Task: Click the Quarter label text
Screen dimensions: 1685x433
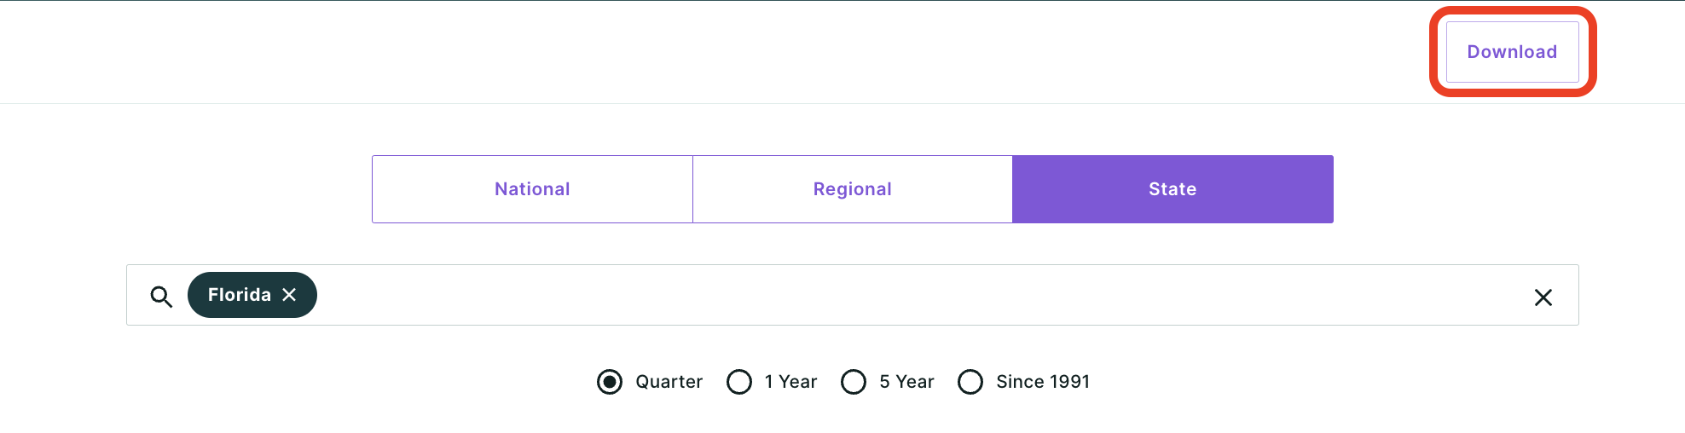Action: (x=669, y=382)
